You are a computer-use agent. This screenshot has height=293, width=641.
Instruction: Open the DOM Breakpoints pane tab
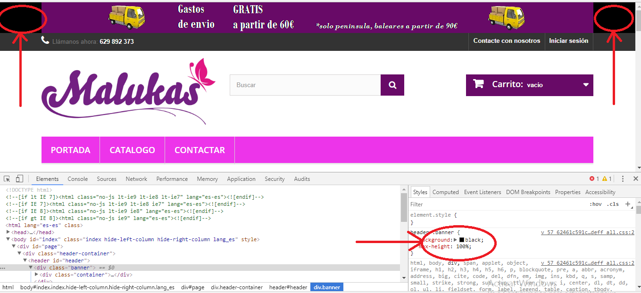528,192
